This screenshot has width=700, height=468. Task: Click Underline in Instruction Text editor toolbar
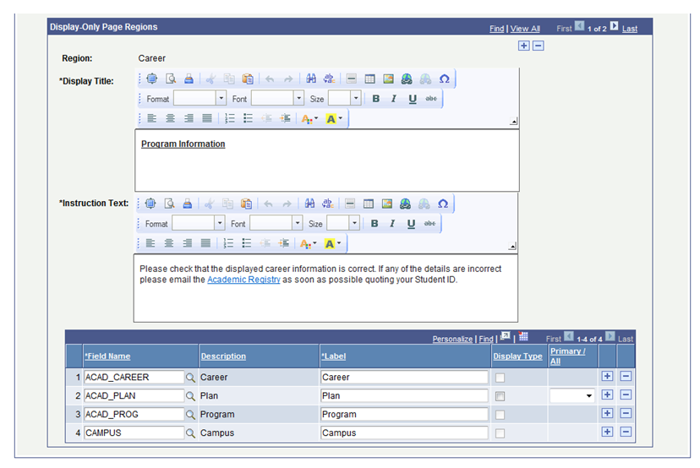(x=411, y=224)
